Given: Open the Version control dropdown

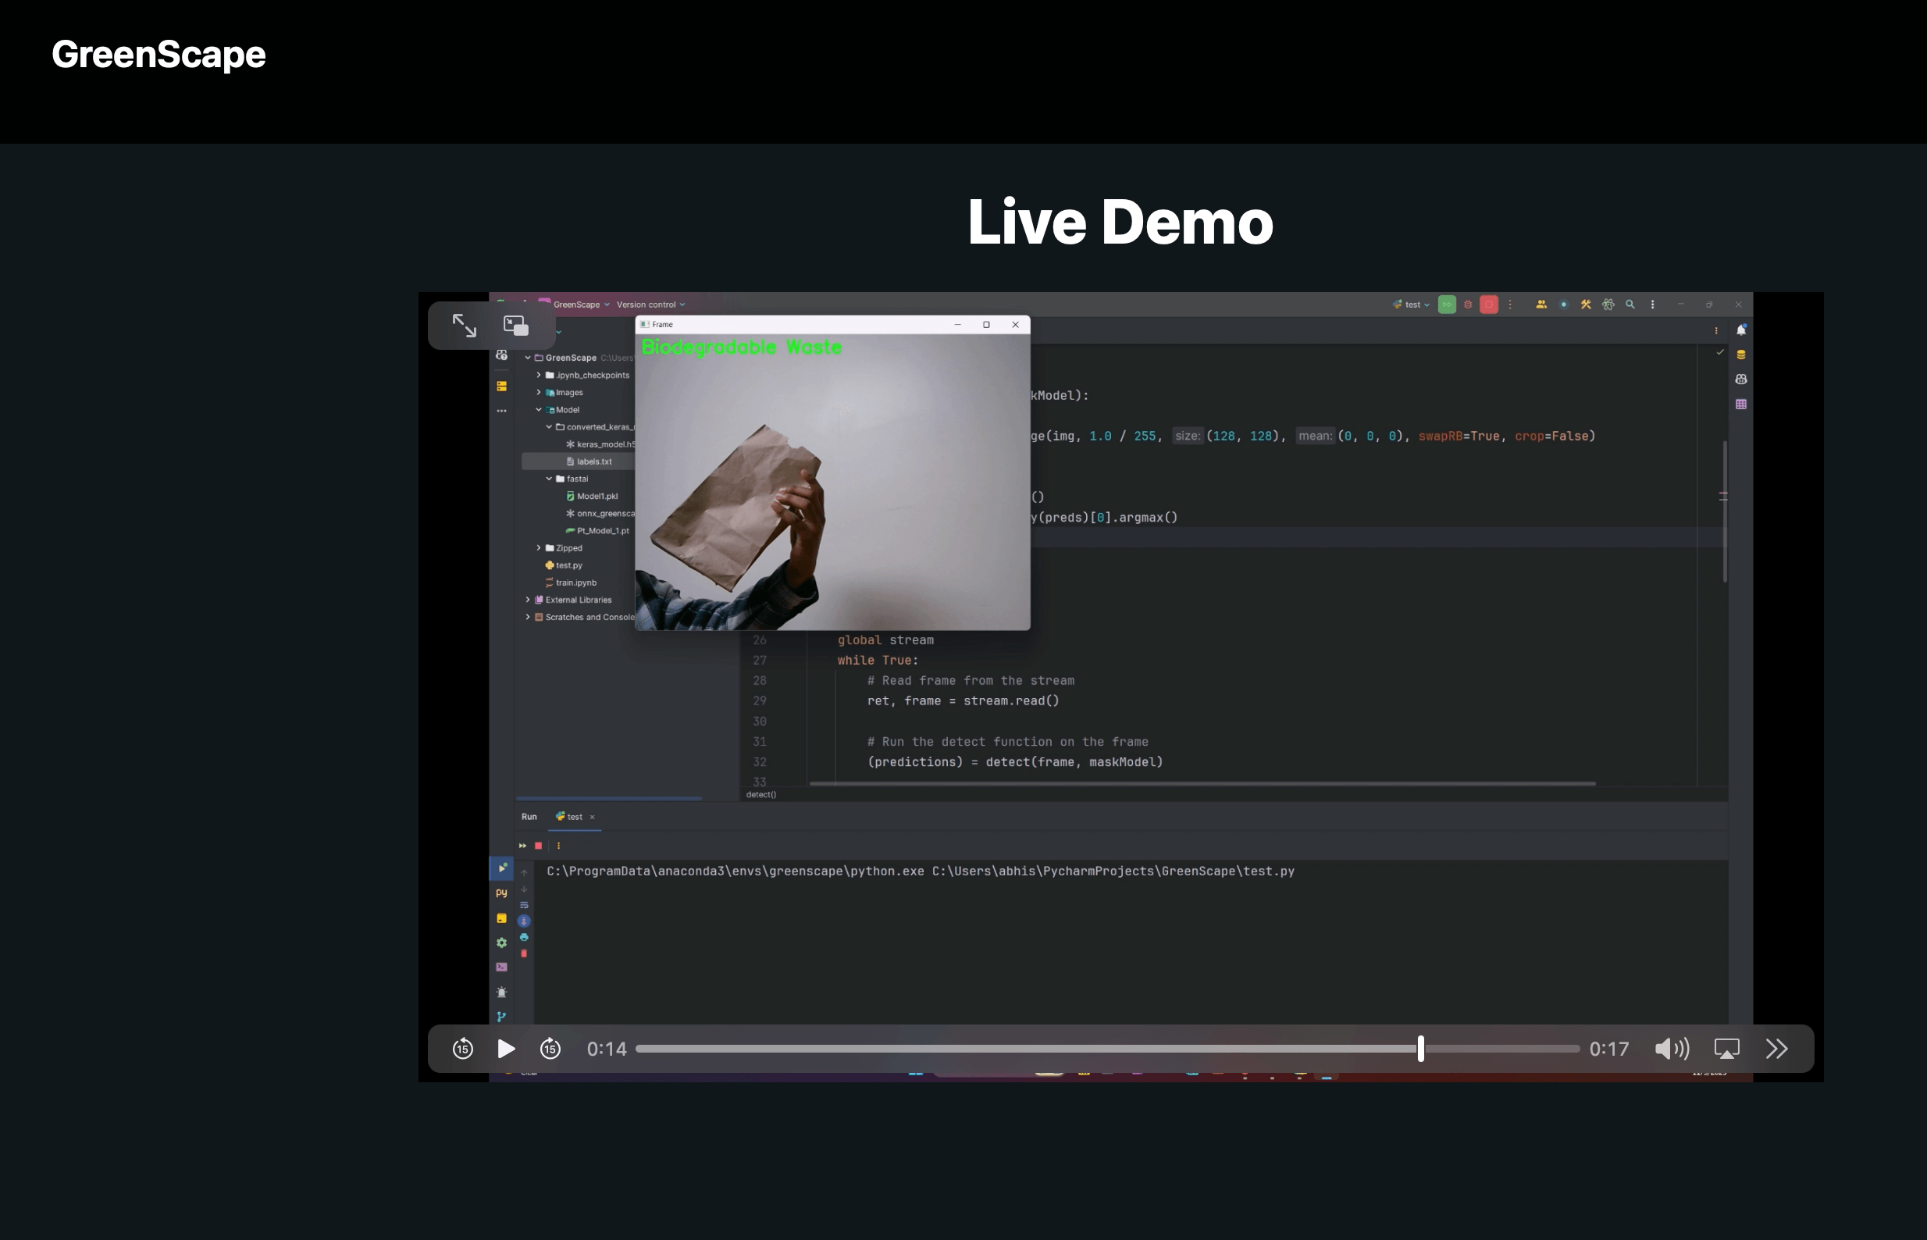Looking at the screenshot, I should click(650, 305).
